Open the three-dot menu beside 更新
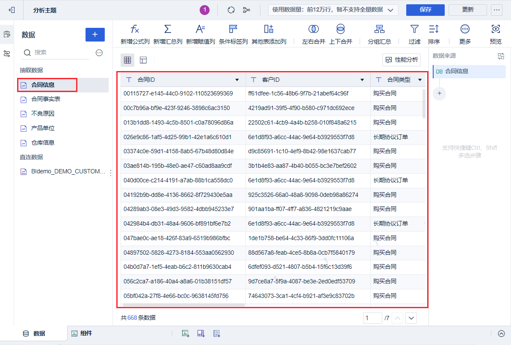This screenshot has width=511, height=345. (496, 10)
